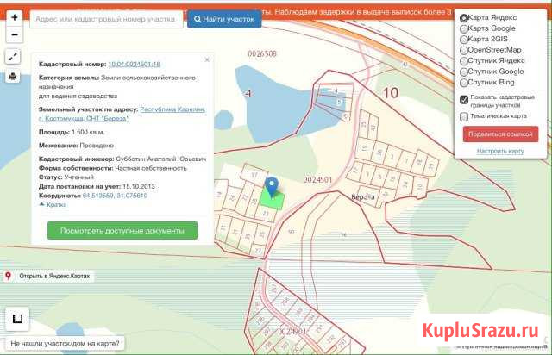Print the map using printer icon
The image size is (552, 355).
click(13, 76)
